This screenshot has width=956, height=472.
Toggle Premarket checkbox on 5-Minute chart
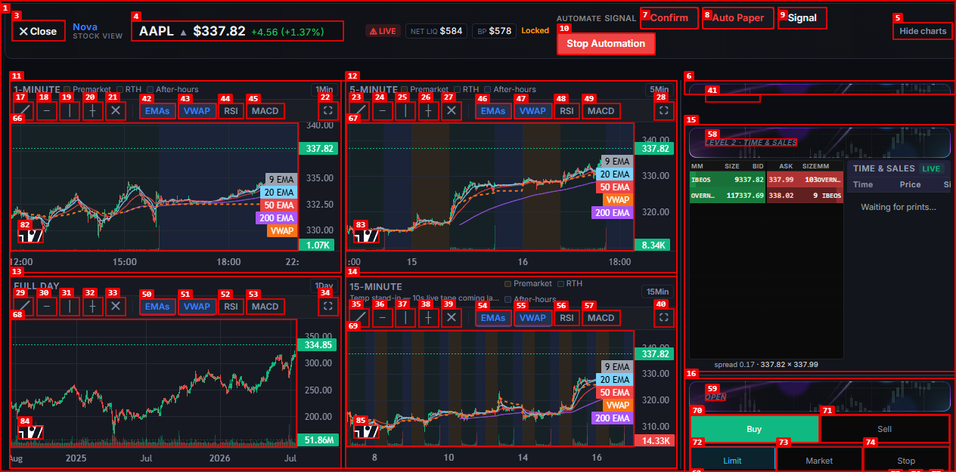(404, 89)
